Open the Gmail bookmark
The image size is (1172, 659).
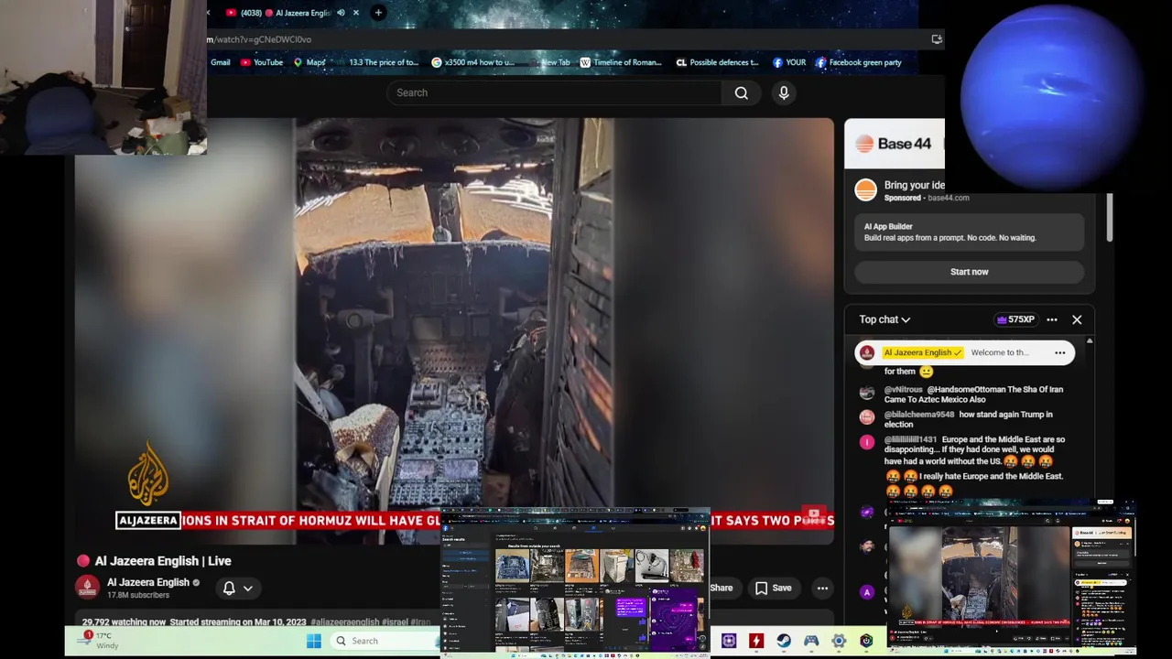click(x=221, y=62)
